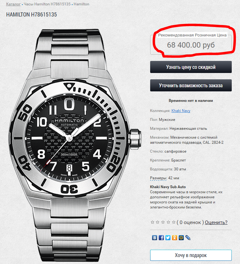The image size is (240, 264).
Task: Open the Hamilton watch product image
Action: [75, 145]
